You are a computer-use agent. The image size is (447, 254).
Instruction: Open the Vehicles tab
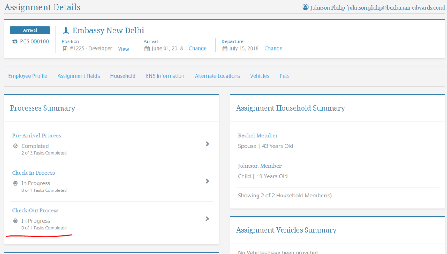click(259, 76)
